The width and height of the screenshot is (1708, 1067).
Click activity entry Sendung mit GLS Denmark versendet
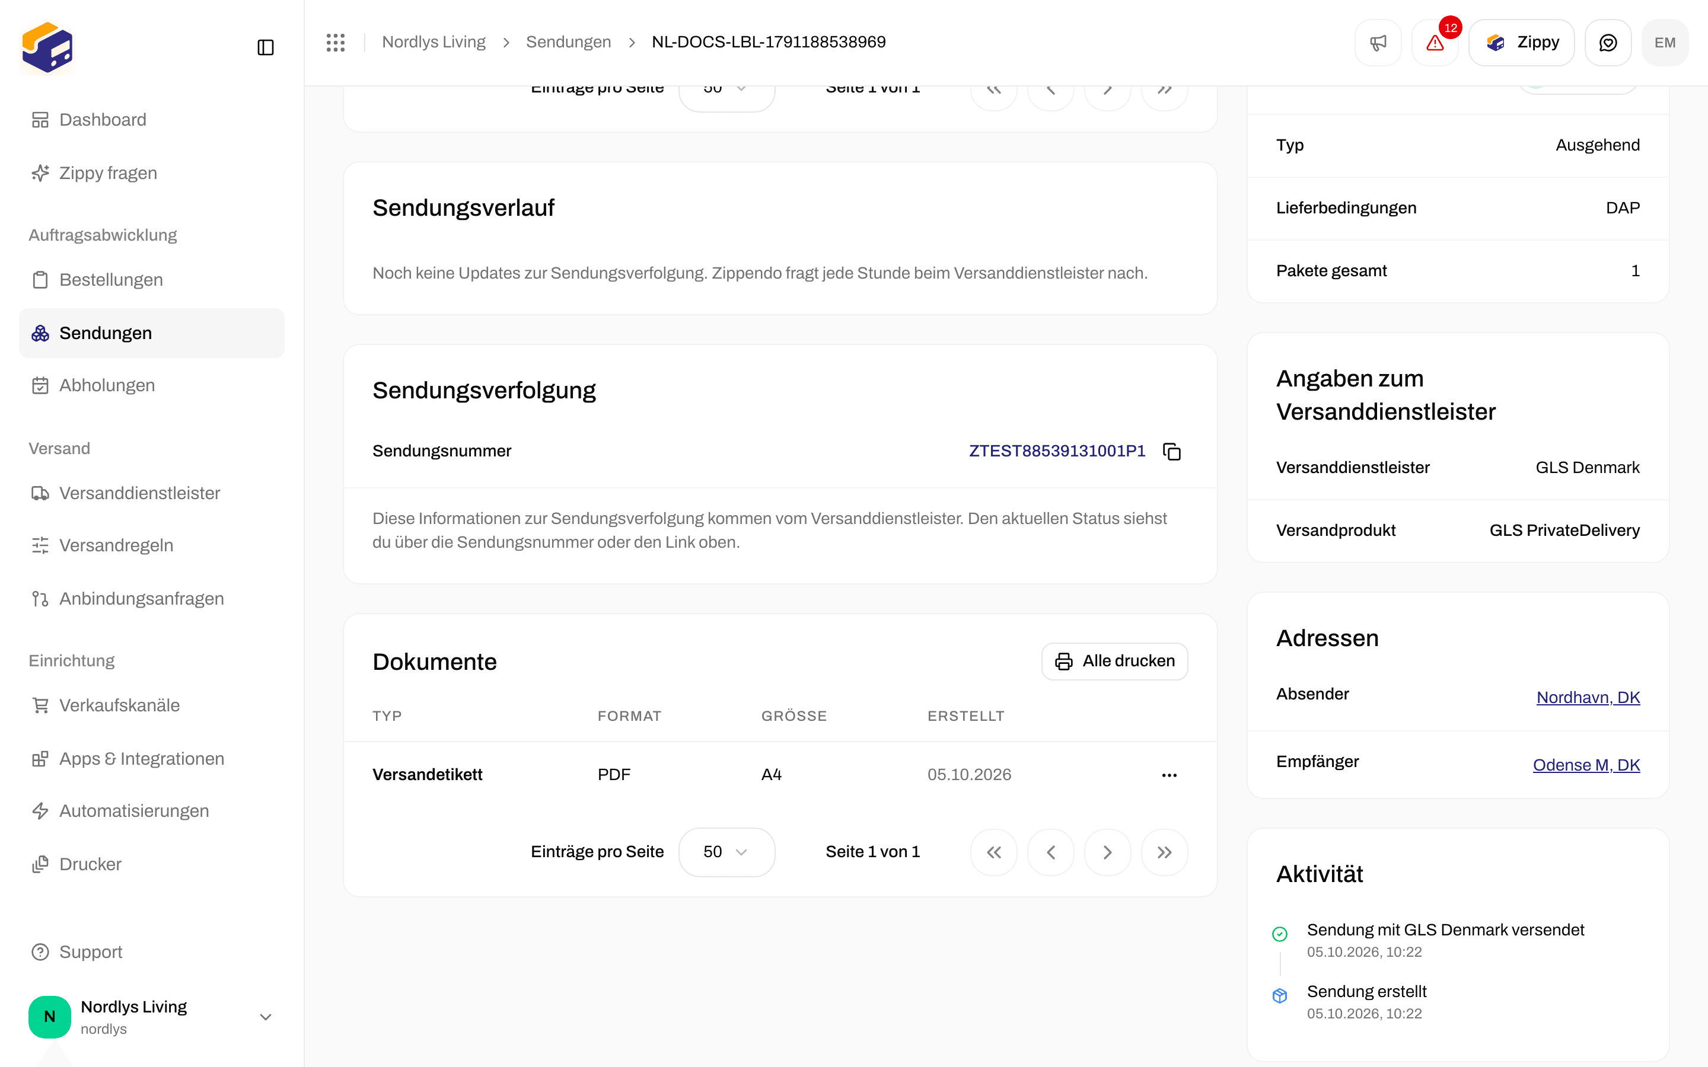point(1445,930)
